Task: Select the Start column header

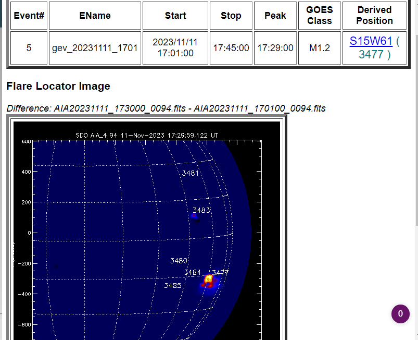Action: [x=175, y=16]
